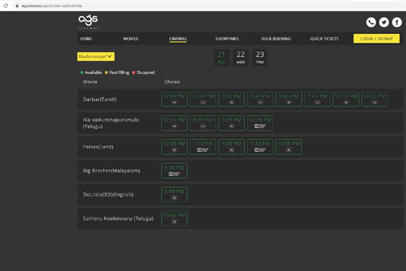Image resolution: width=406 pixels, height=271 pixels.
Task: Select date 23 THU
Action: pyautogui.click(x=260, y=58)
